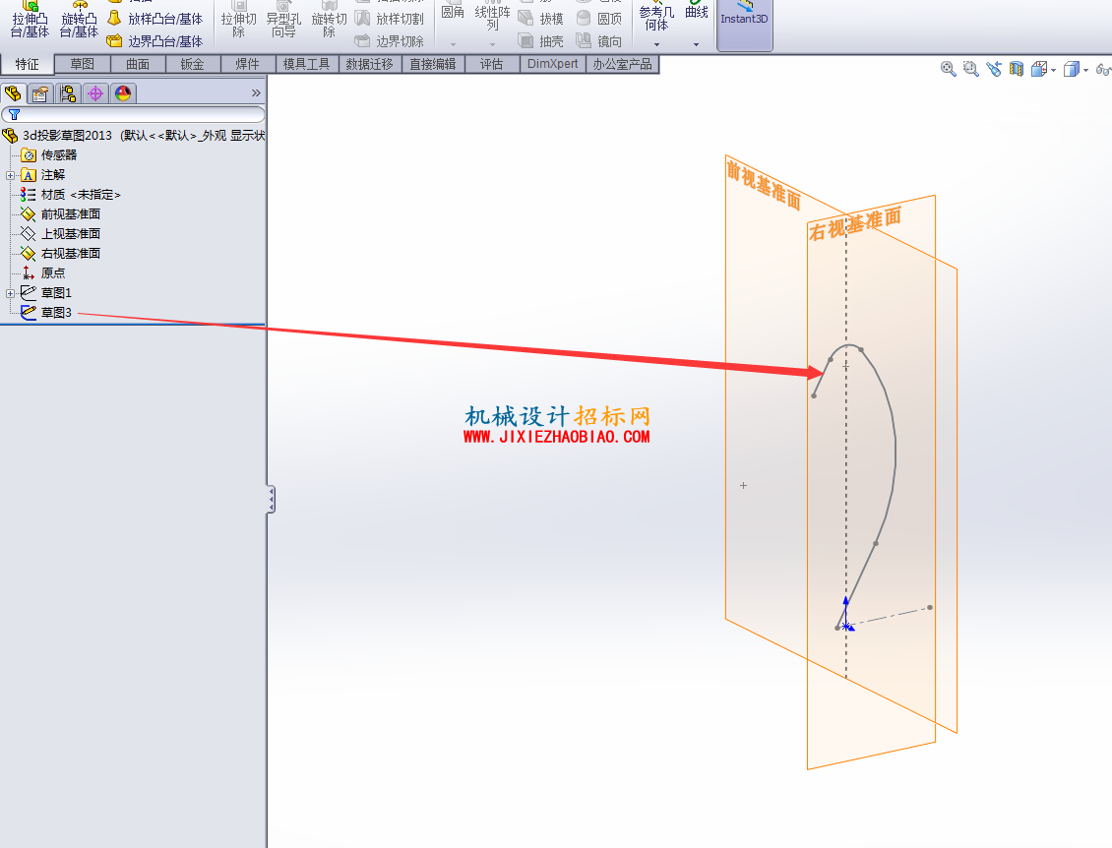The height and width of the screenshot is (848, 1112).
Task: Expand the manager panel tabs chevron
Action: coord(256,92)
